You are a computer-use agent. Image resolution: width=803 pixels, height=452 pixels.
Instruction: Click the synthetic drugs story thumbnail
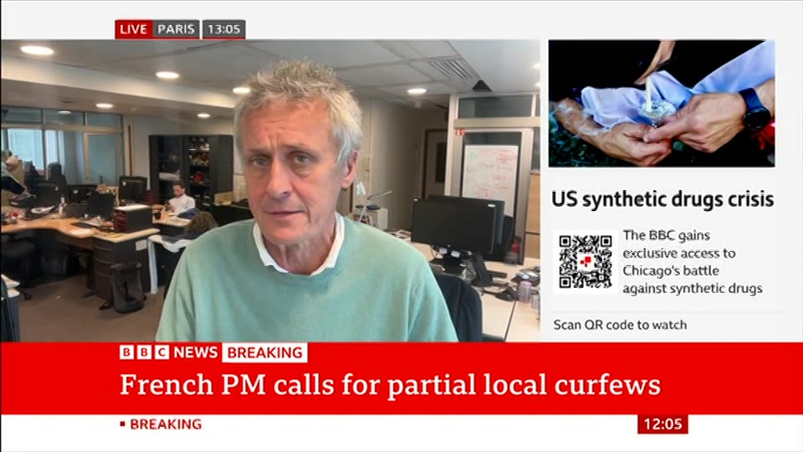pyautogui.click(x=662, y=104)
